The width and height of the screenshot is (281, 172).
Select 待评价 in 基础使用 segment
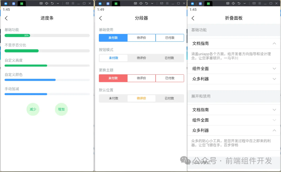pos(141,38)
